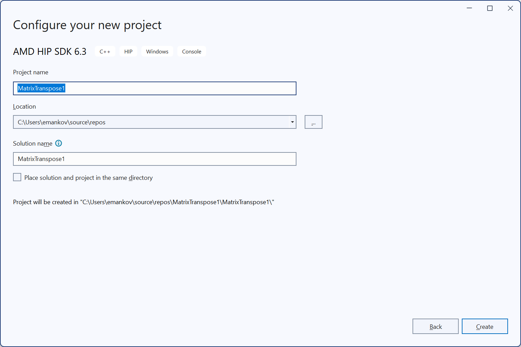The width and height of the screenshot is (521, 347).
Task: Enable placing solution and project in same directory
Action: (17, 177)
